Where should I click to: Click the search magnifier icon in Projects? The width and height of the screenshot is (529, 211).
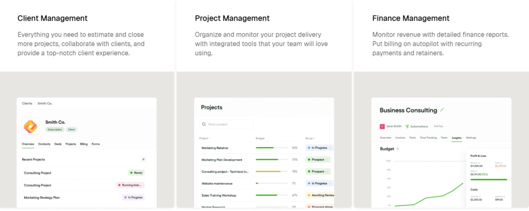click(x=205, y=124)
